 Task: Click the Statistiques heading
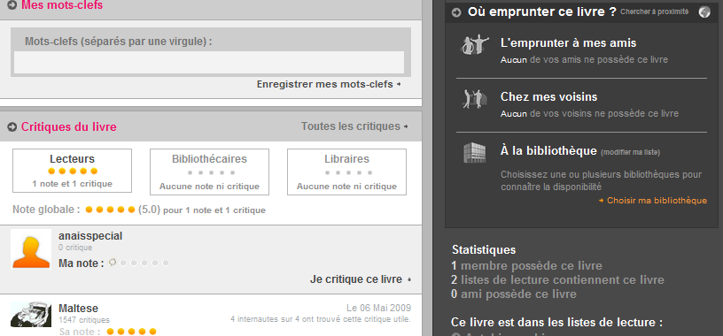(x=484, y=250)
